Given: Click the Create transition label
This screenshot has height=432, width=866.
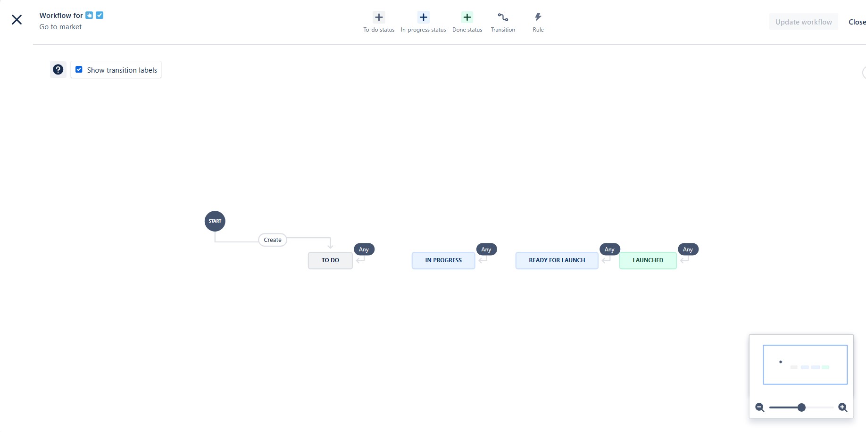Looking at the screenshot, I should click(x=272, y=240).
